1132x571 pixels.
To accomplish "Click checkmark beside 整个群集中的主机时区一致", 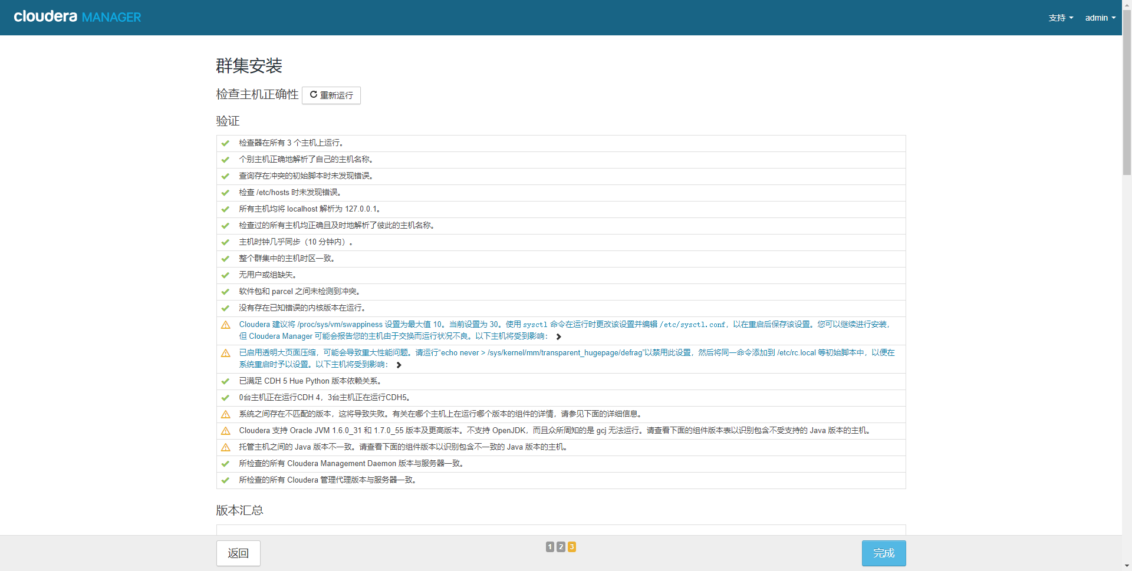I will 225,259.
